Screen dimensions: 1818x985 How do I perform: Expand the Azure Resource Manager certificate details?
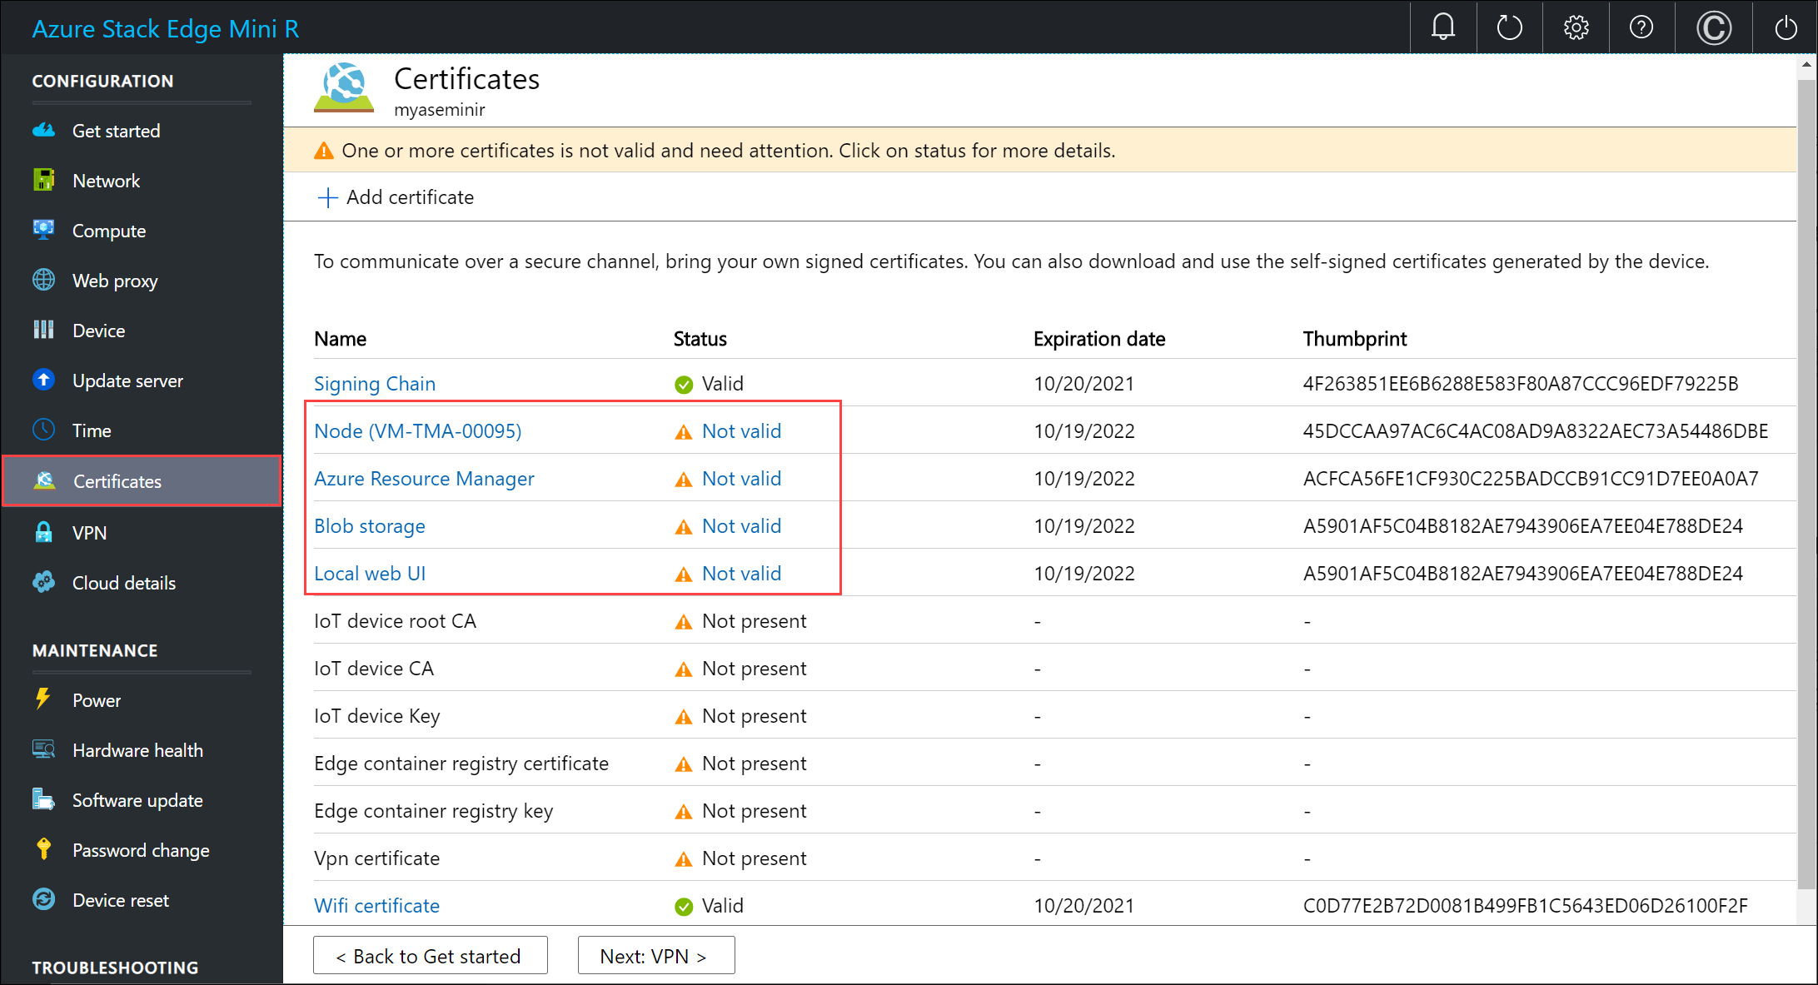tap(423, 478)
